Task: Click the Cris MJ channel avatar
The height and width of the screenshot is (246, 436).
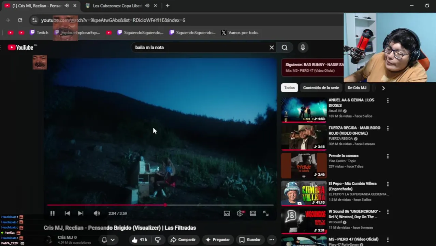Action: pyautogui.click(x=49, y=240)
